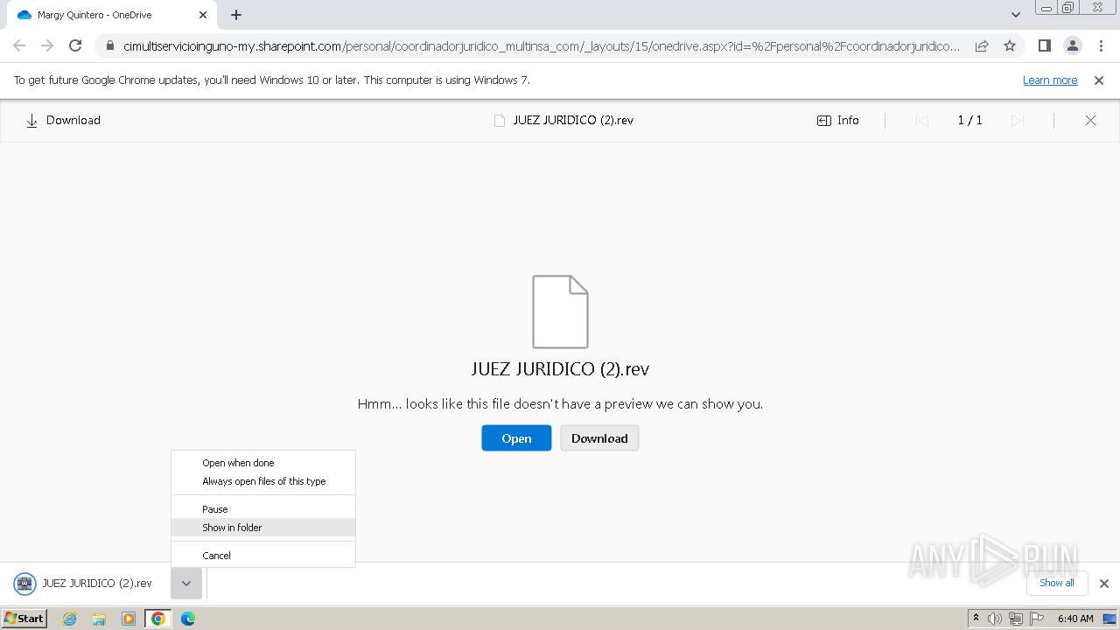1120x630 pixels.
Task: Reload the page with the refresh icon
Action: point(75,45)
